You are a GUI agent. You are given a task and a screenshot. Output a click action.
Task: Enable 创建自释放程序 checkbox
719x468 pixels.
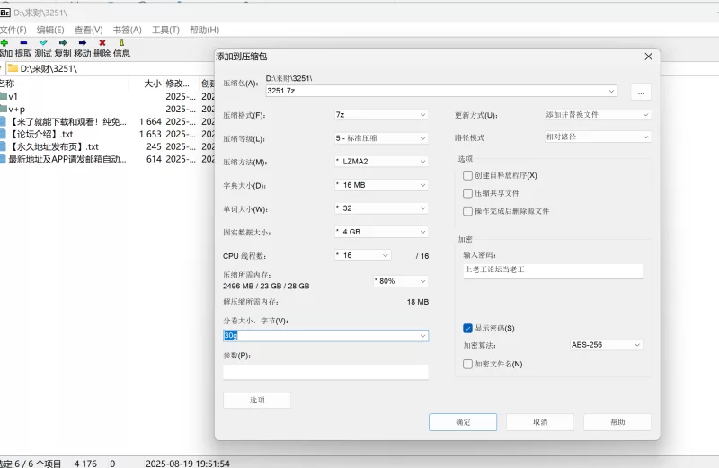[467, 175]
